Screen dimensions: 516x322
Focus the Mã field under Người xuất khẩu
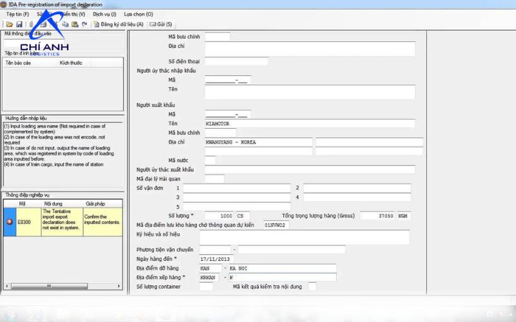pyautogui.click(x=228, y=115)
